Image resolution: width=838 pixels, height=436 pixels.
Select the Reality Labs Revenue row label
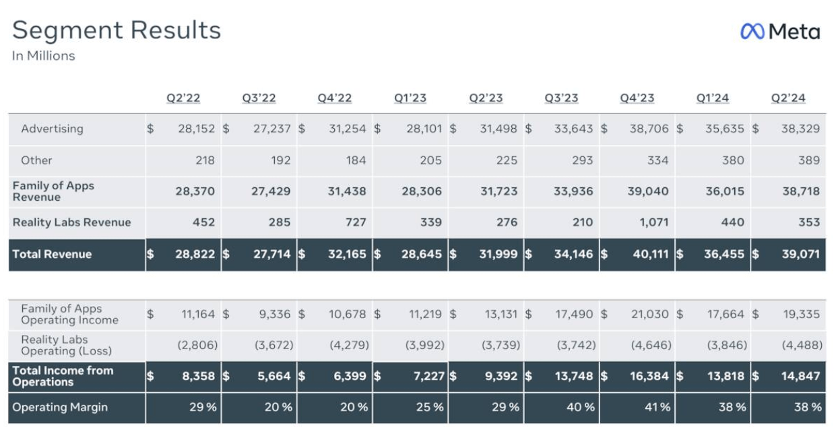[x=71, y=222]
